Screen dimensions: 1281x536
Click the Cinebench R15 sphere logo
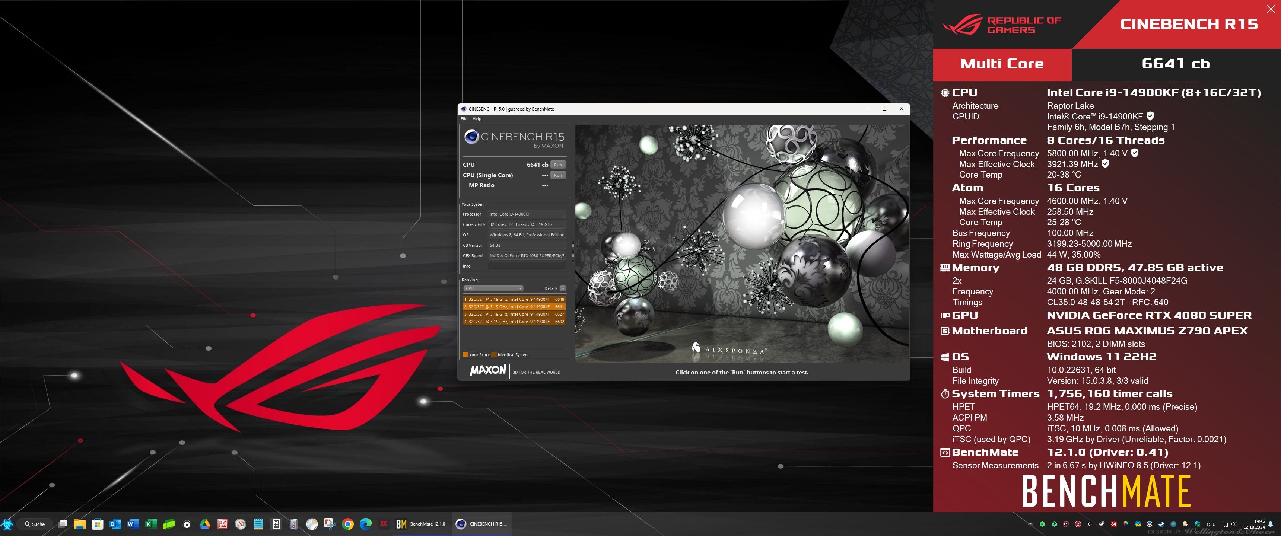coord(471,136)
